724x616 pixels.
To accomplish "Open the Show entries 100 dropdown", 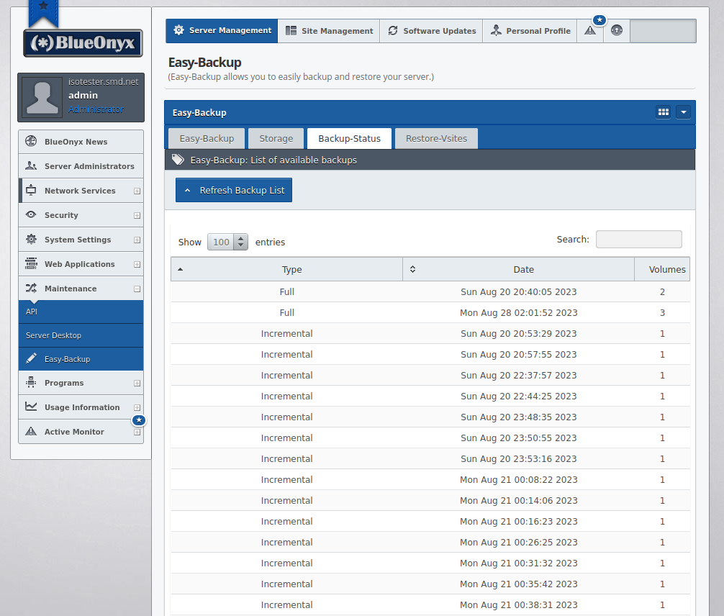I will point(227,242).
